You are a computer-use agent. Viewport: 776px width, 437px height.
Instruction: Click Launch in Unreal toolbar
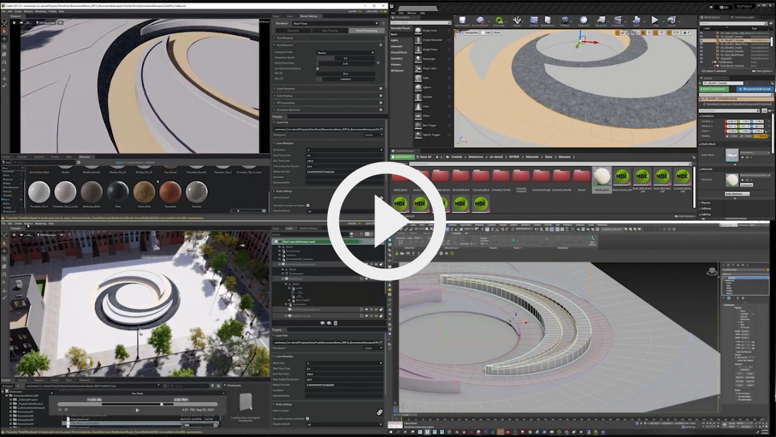coord(671,21)
